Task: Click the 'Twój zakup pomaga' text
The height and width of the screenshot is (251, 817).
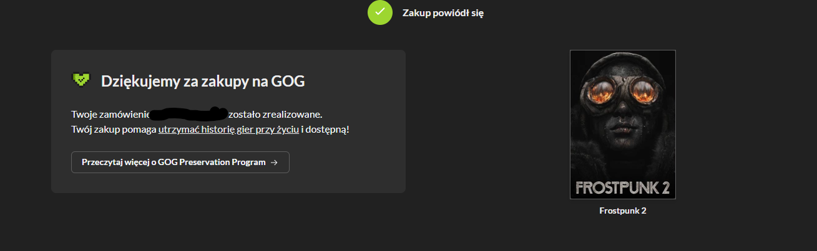Action: click(x=114, y=130)
